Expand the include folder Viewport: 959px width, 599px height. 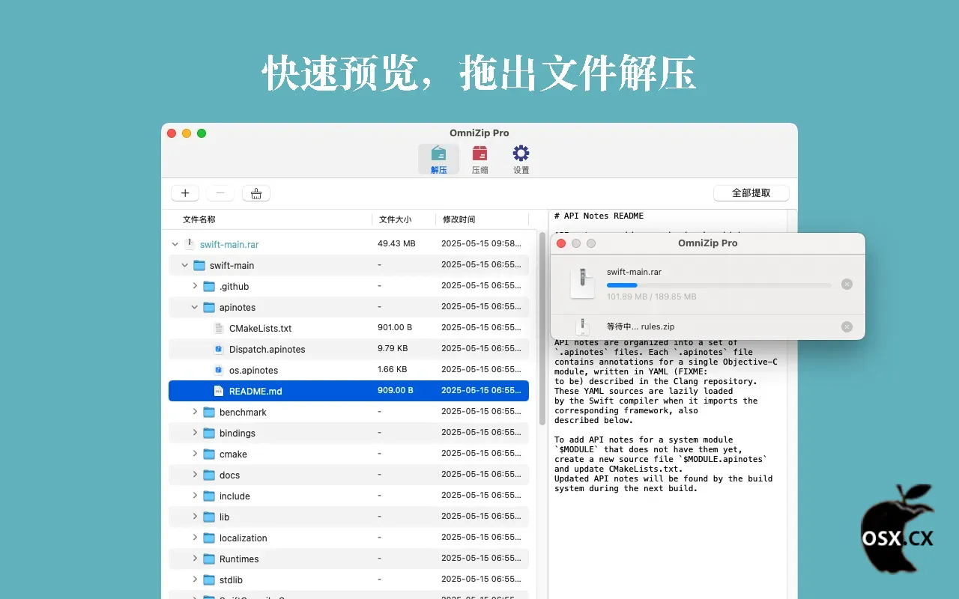coord(195,496)
